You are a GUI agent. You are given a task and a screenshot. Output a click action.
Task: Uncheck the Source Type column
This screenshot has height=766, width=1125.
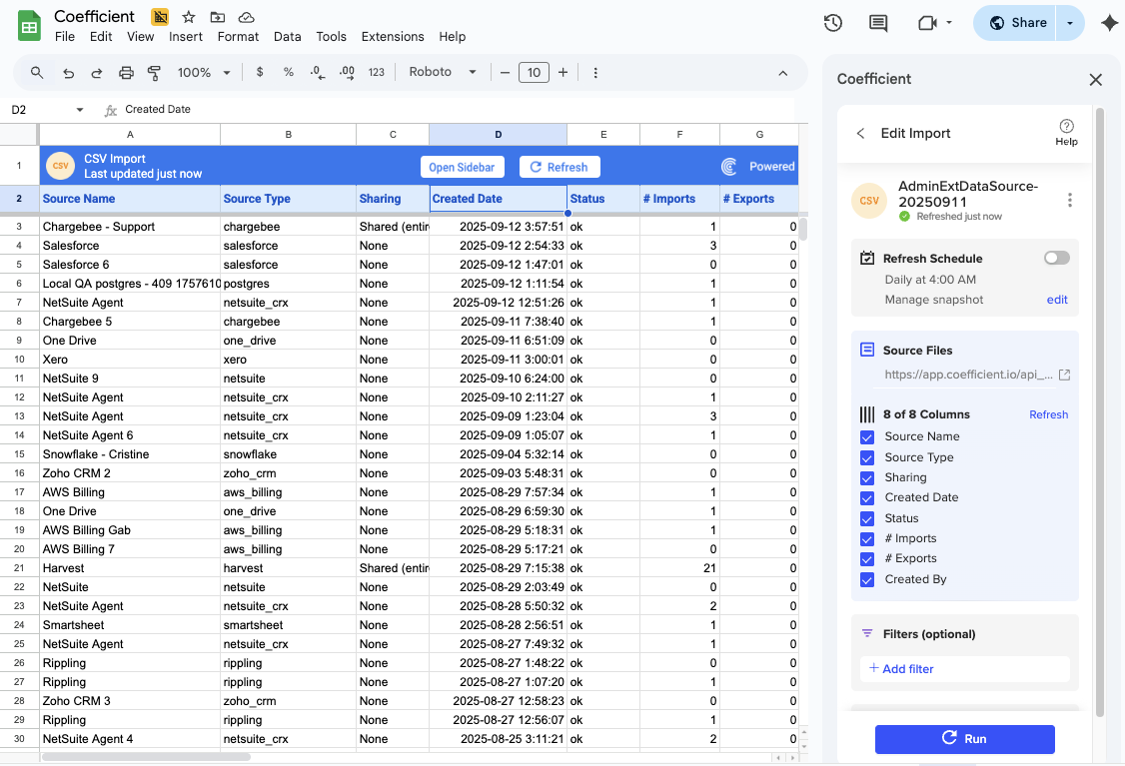(x=866, y=457)
